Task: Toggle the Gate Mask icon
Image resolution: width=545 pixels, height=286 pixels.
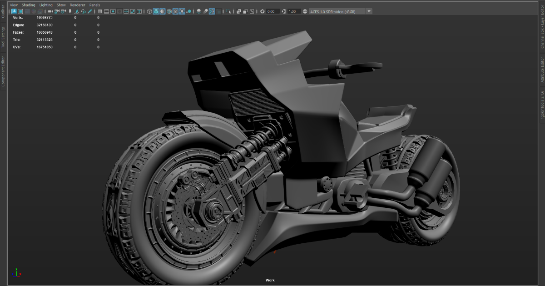Action: click(119, 11)
